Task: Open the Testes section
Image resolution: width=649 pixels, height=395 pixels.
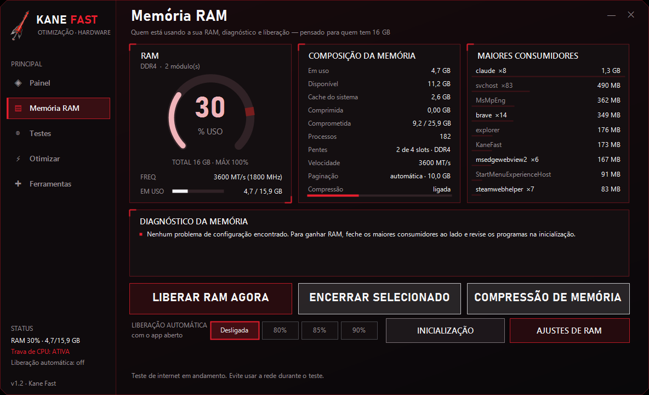Action: pyautogui.click(x=58, y=133)
